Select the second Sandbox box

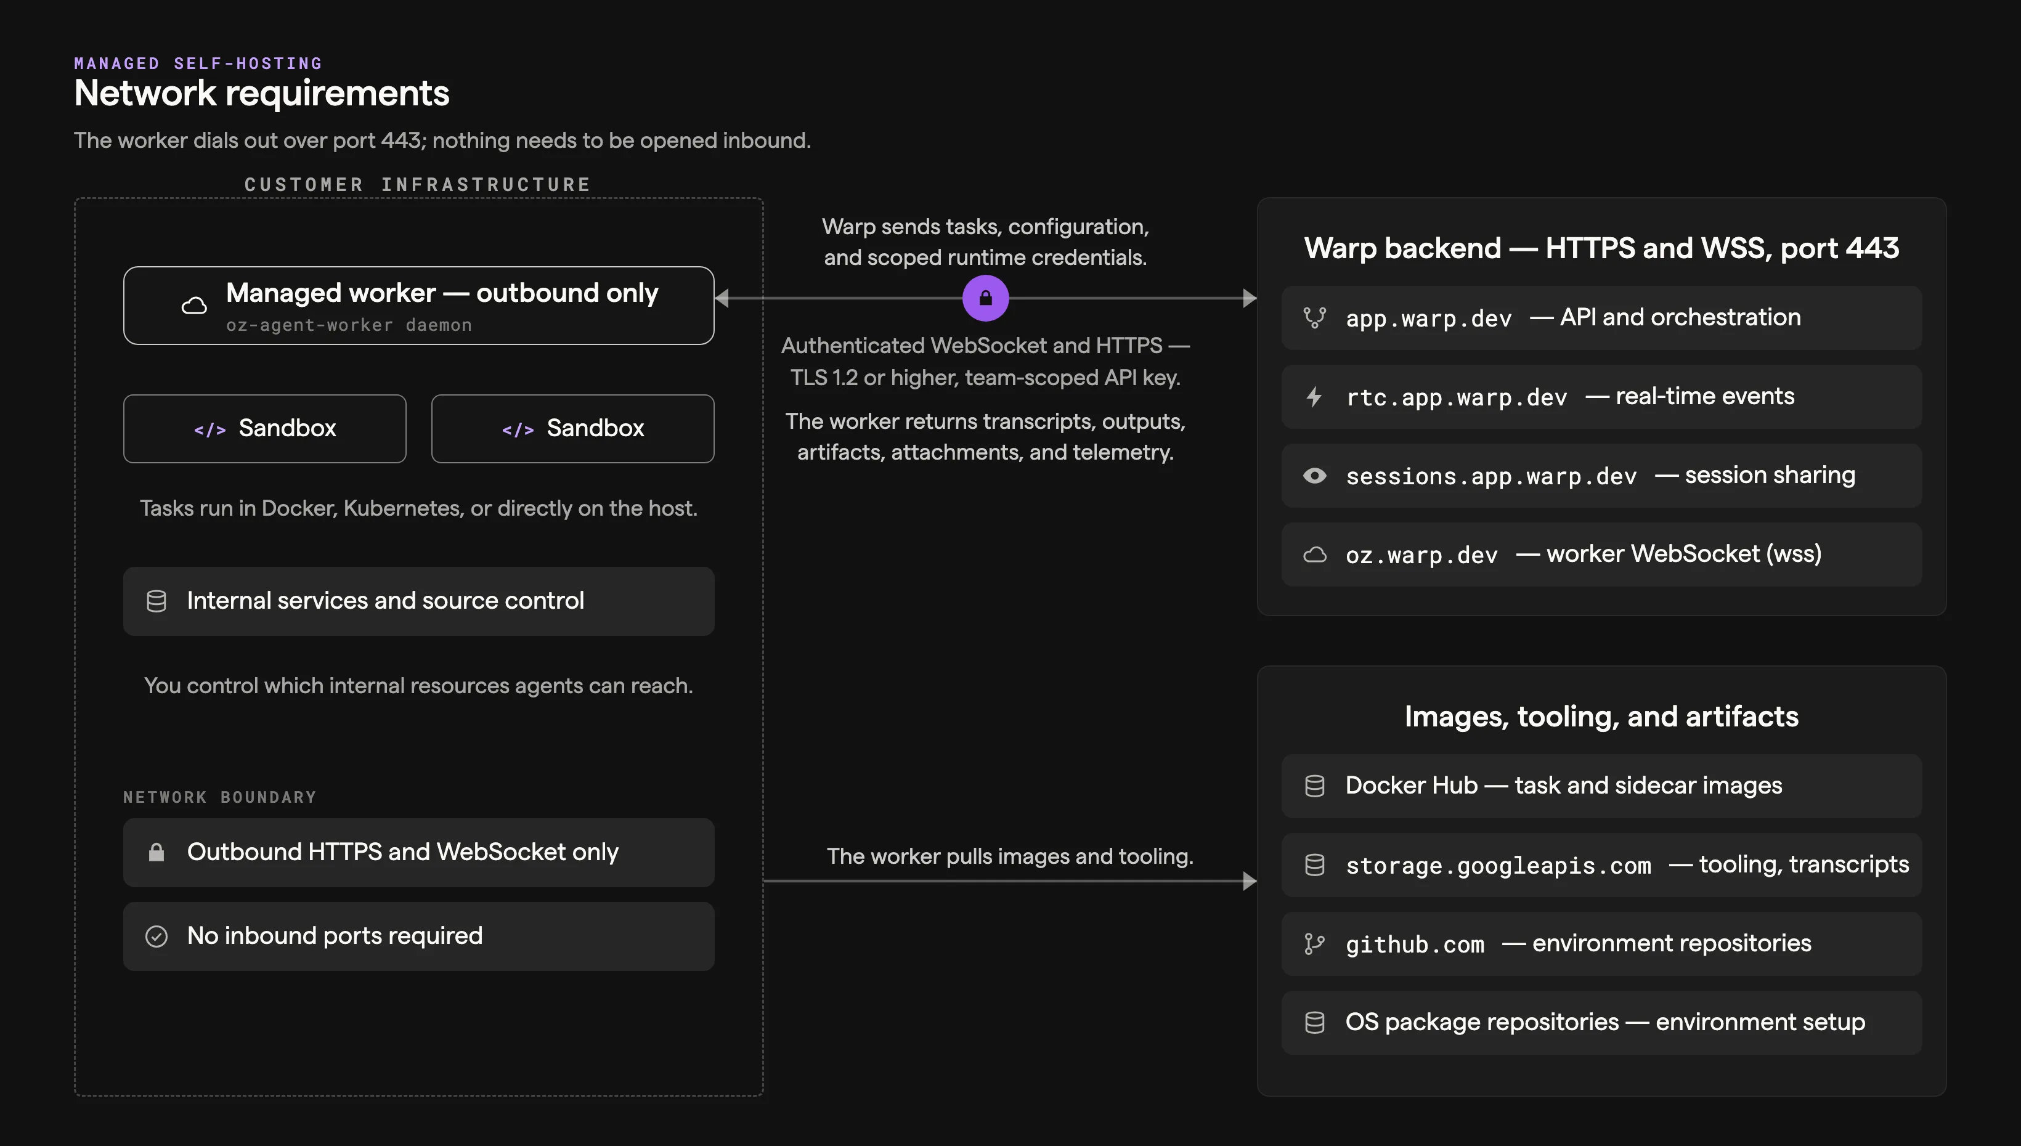[573, 429]
